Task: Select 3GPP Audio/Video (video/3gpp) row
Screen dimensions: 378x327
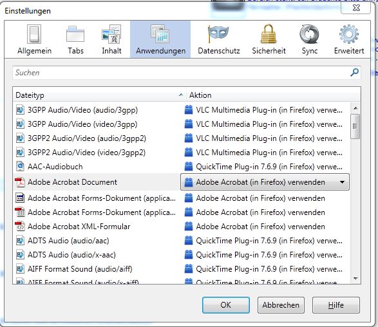Action: [182, 124]
